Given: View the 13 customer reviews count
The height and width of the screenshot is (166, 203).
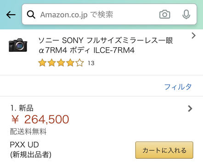Looking at the screenshot, I should (91, 63).
